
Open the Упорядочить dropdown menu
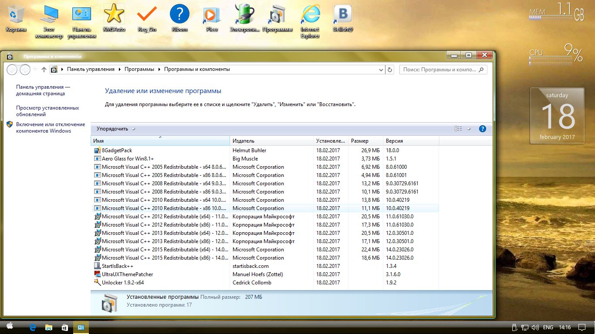(x=115, y=129)
